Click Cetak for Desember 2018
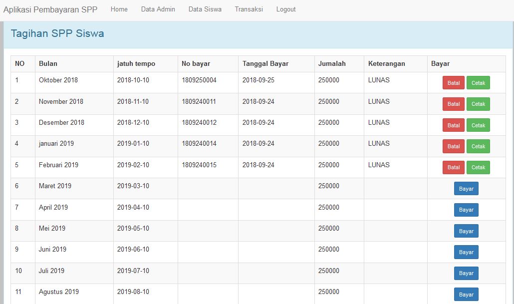The height and width of the screenshot is (304, 514). 478,125
